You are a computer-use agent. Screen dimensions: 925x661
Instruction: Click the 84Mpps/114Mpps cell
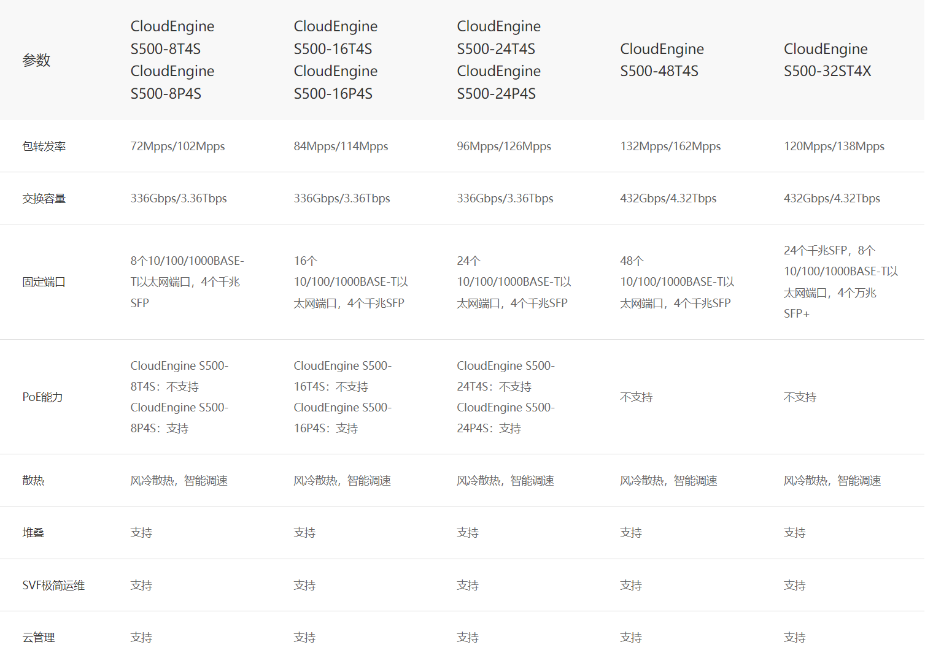pos(341,147)
